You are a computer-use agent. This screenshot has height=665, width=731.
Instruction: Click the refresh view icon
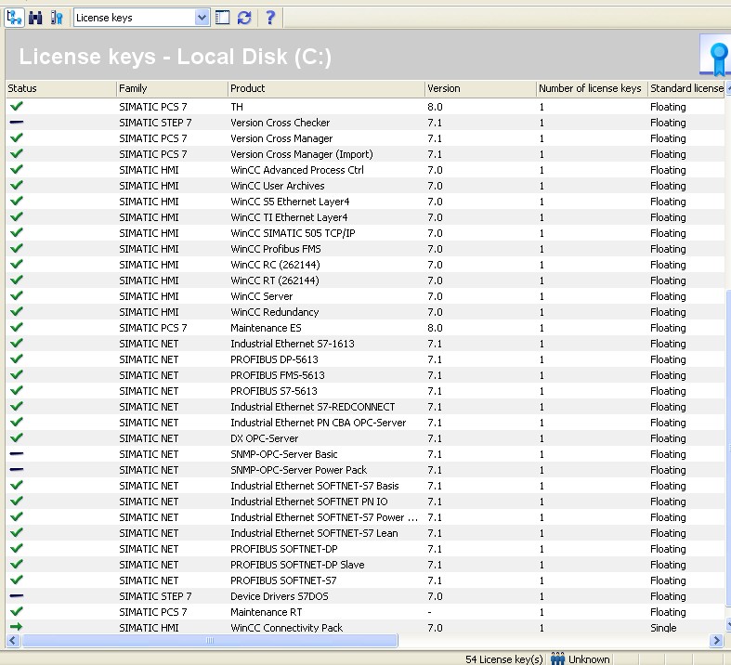244,18
